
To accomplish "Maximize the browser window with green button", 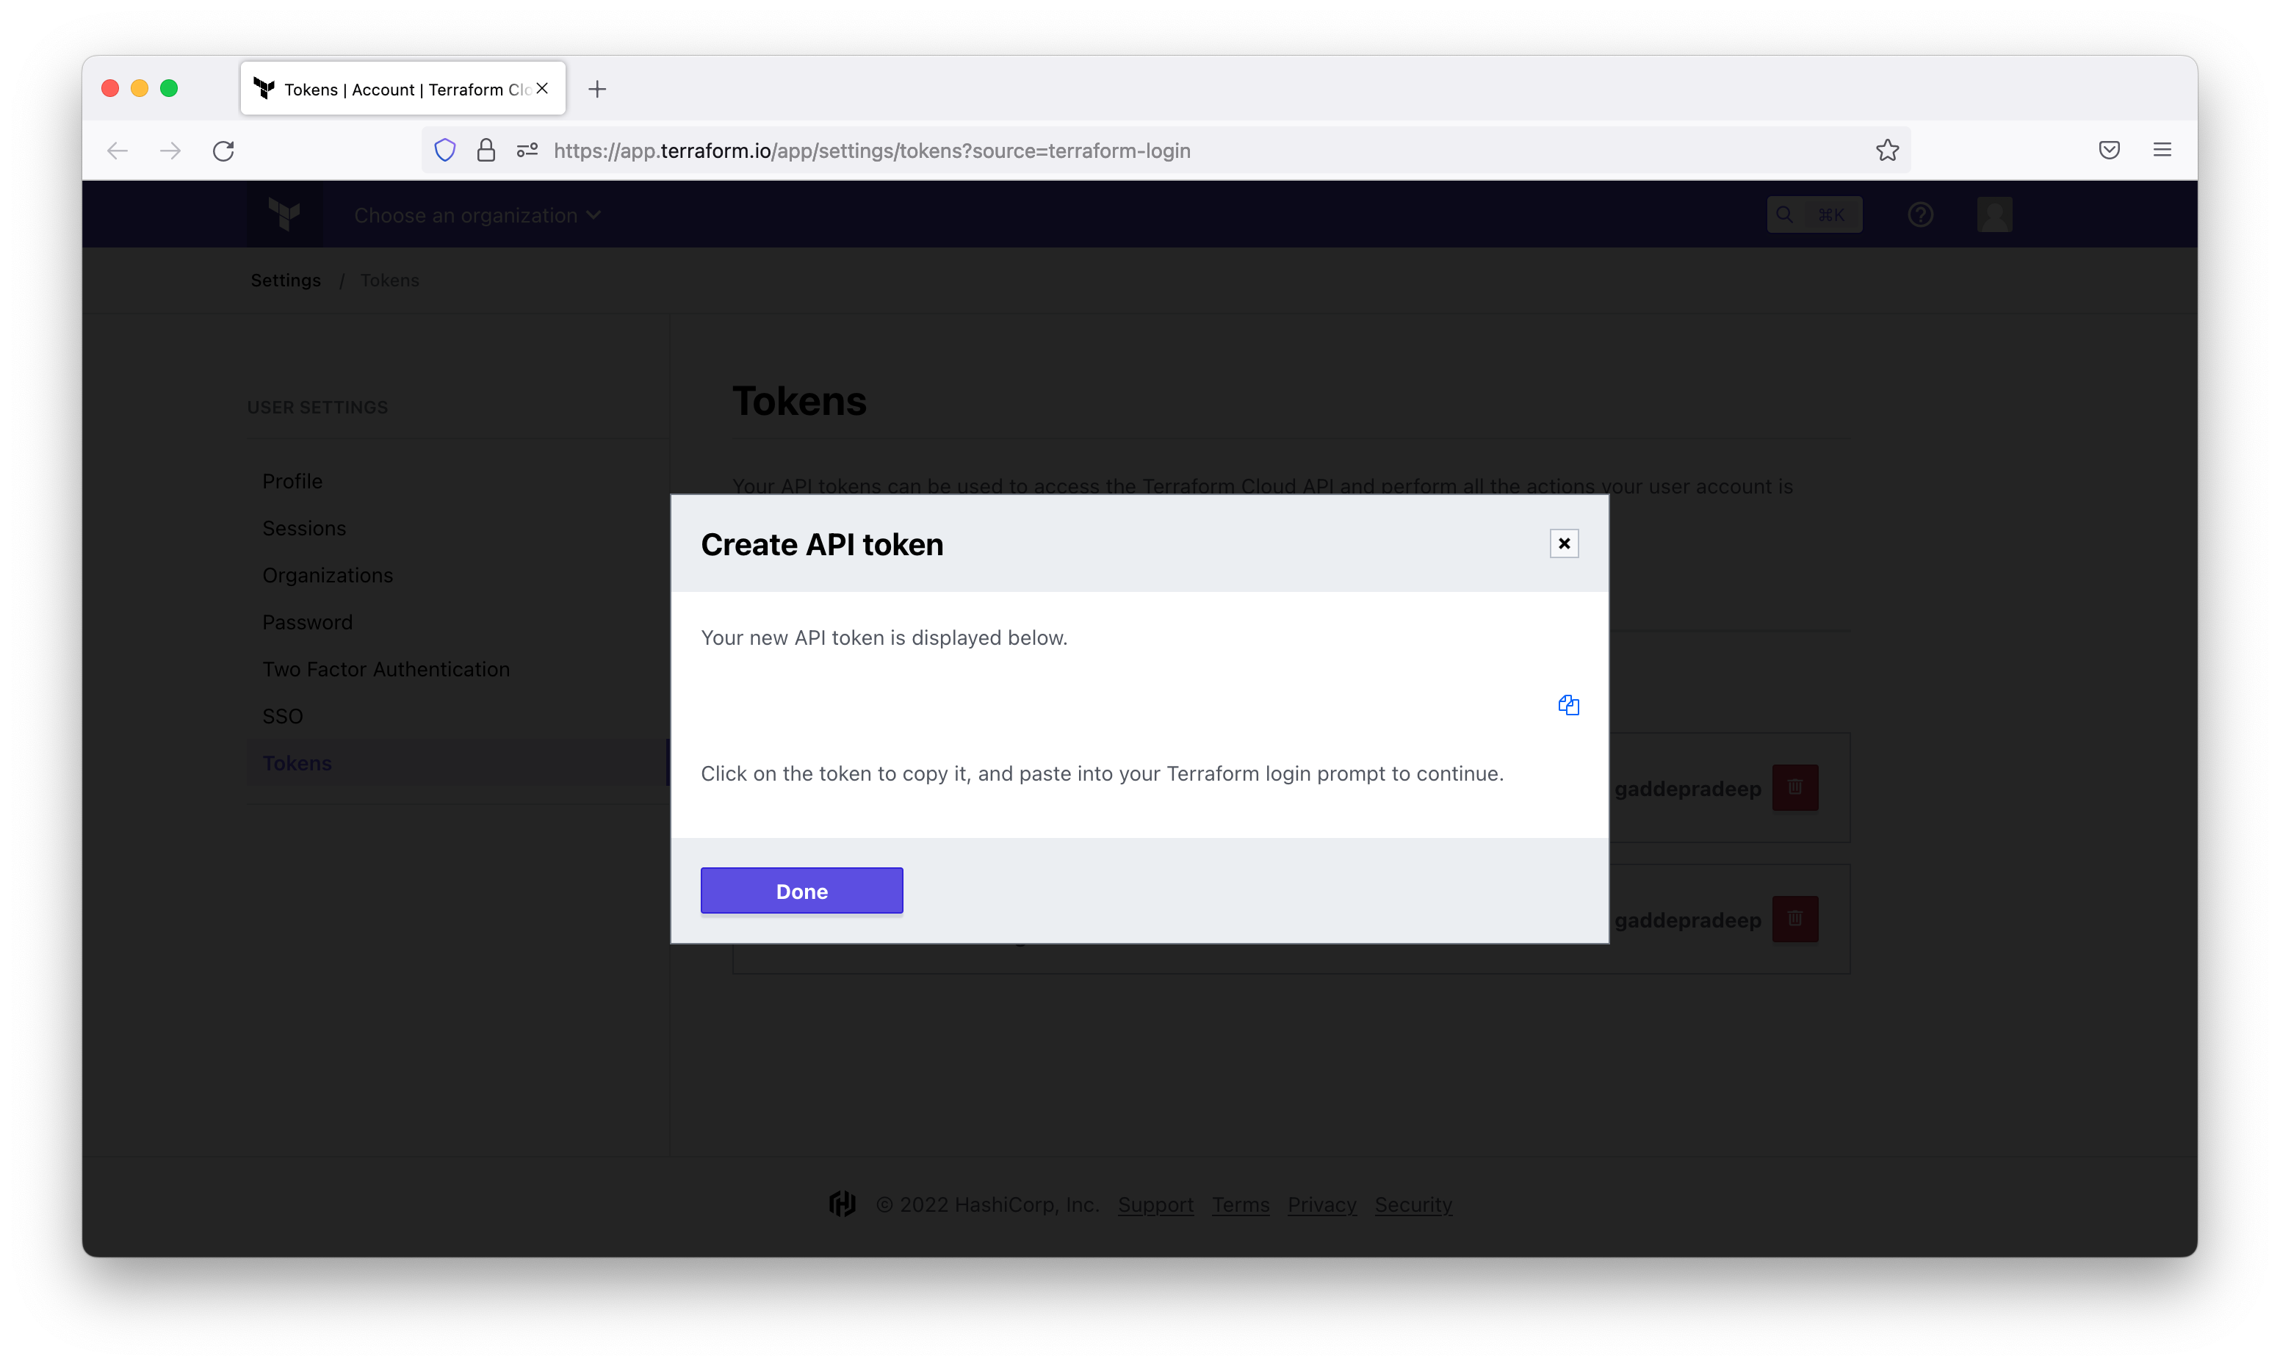I will point(168,88).
